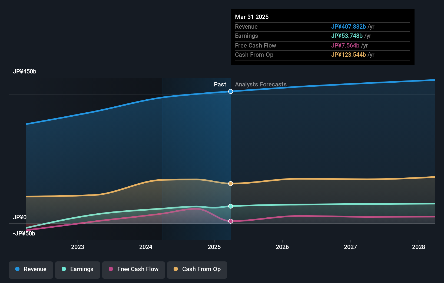Select the 2024 x-axis label

click(x=146, y=247)
